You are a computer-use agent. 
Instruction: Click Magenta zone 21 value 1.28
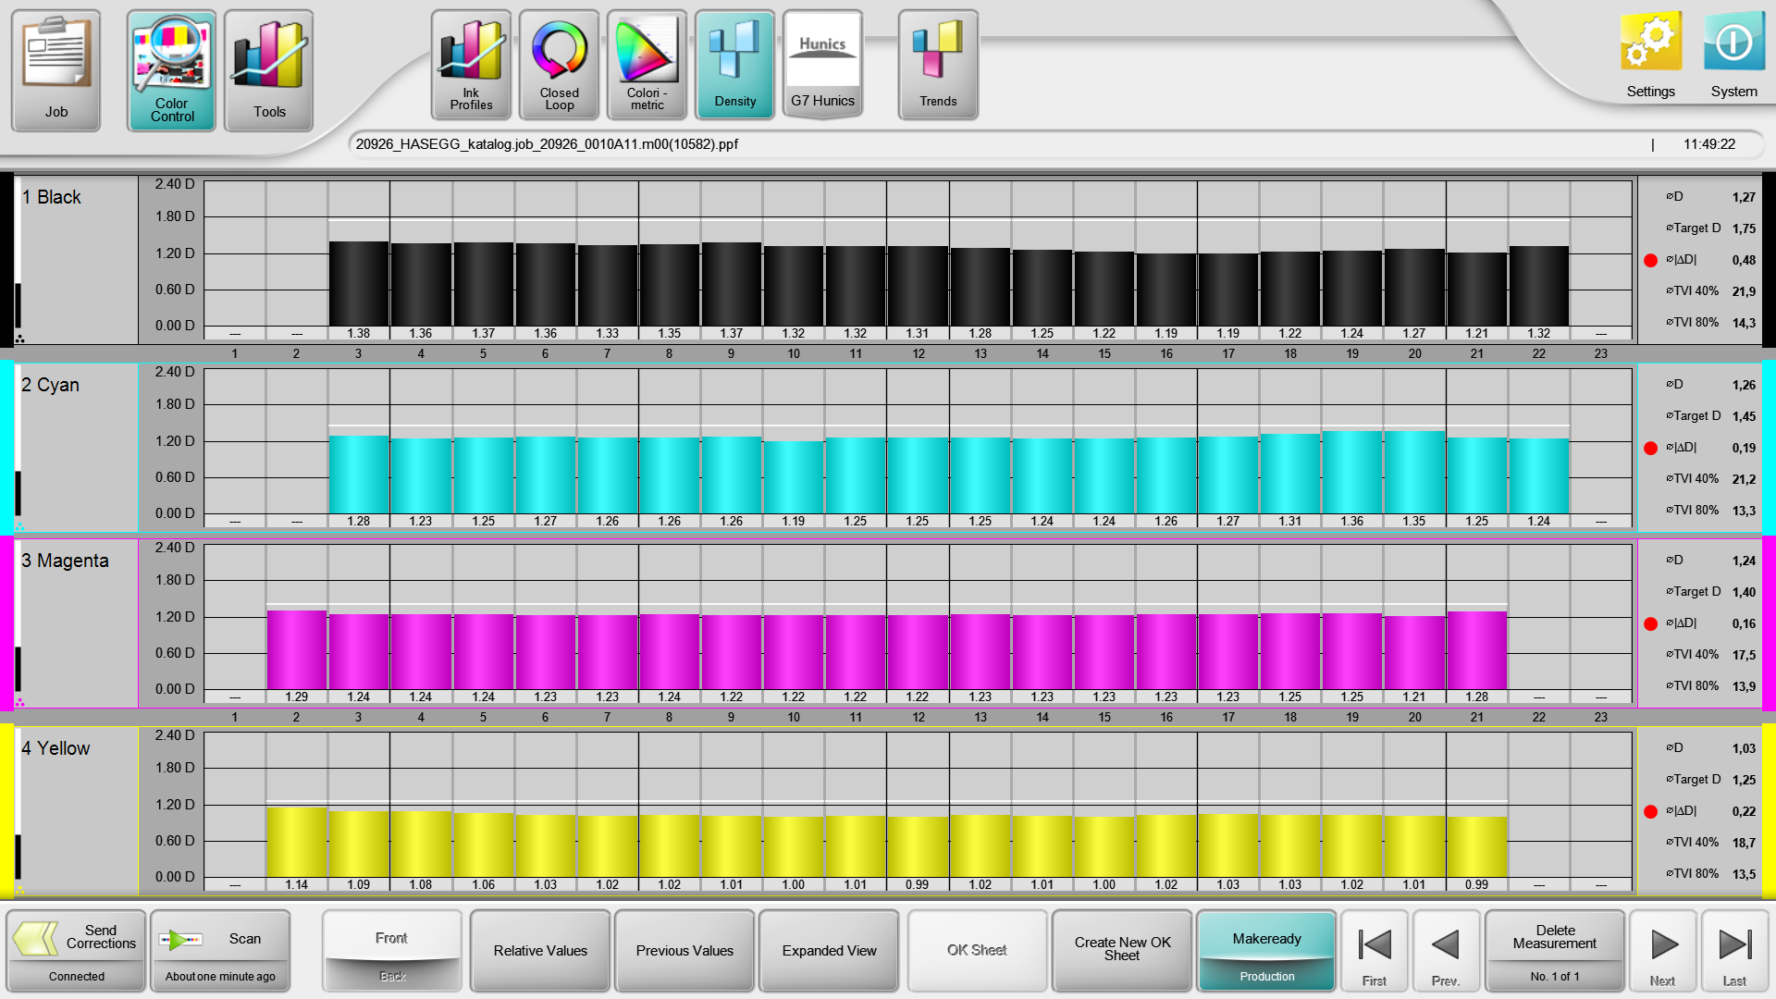coord(1476,697)
